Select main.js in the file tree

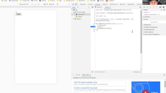(80, 17)
